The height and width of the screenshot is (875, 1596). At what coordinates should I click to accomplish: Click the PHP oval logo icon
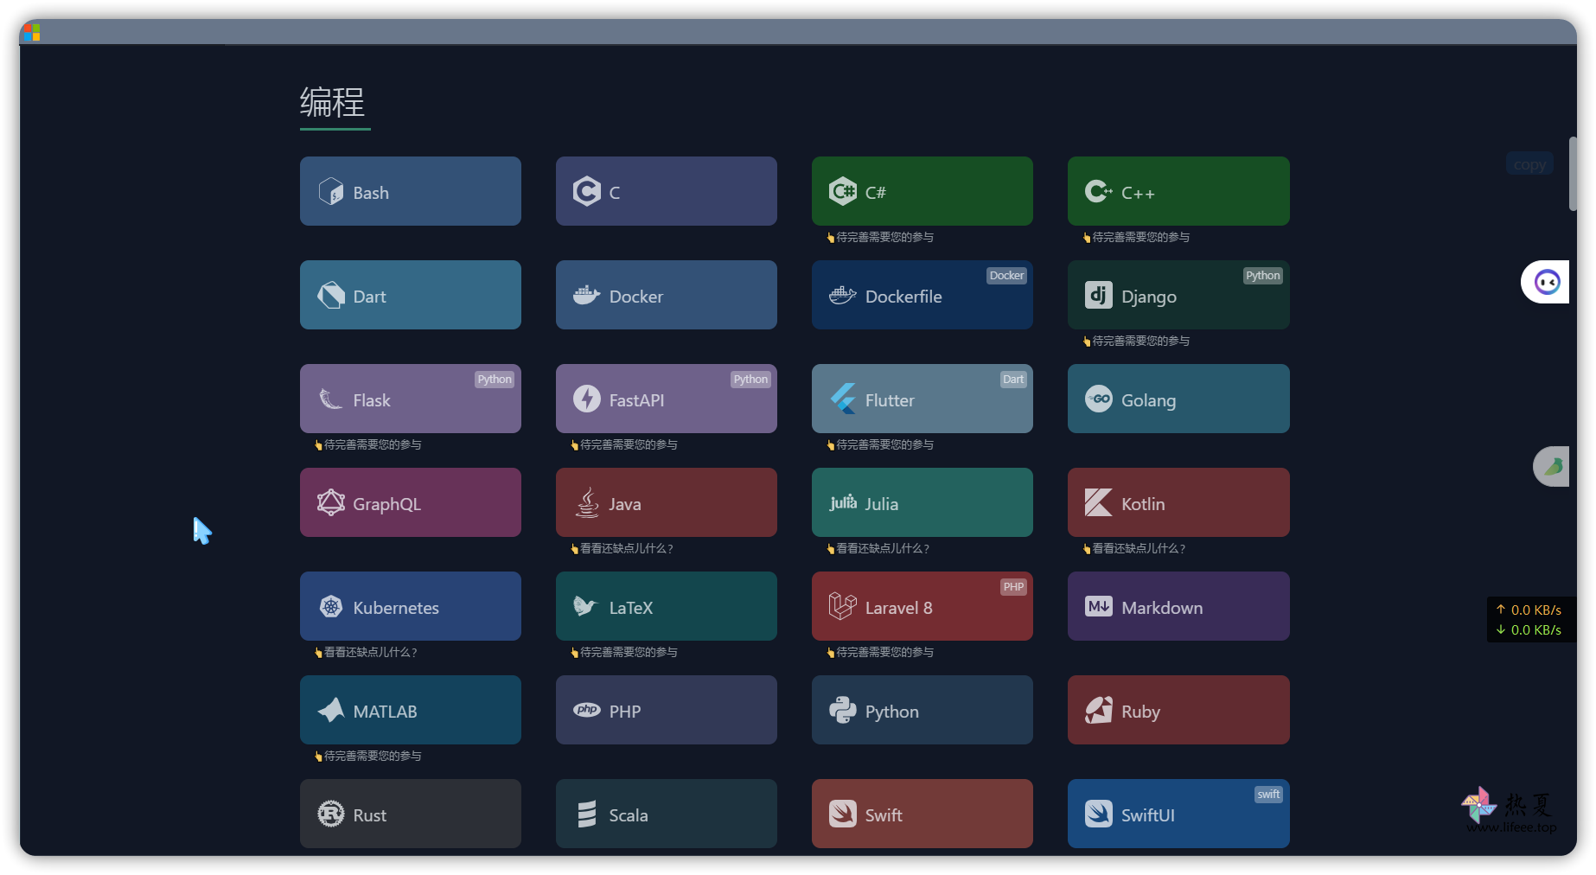tap(586, 710)
